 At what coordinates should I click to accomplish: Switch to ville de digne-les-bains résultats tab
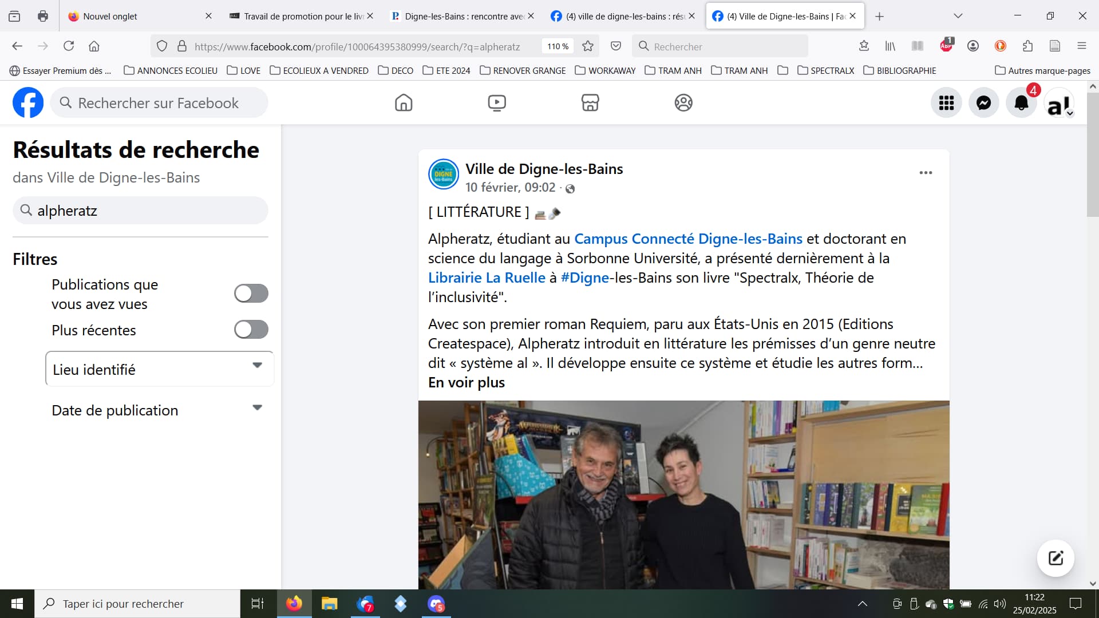tap(623, 16)
